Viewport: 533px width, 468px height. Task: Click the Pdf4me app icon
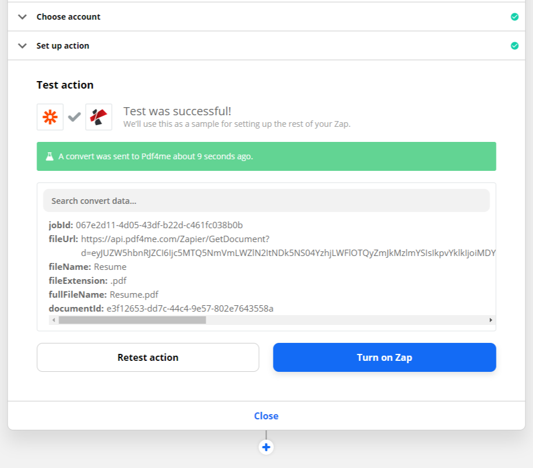click(98, 117)
